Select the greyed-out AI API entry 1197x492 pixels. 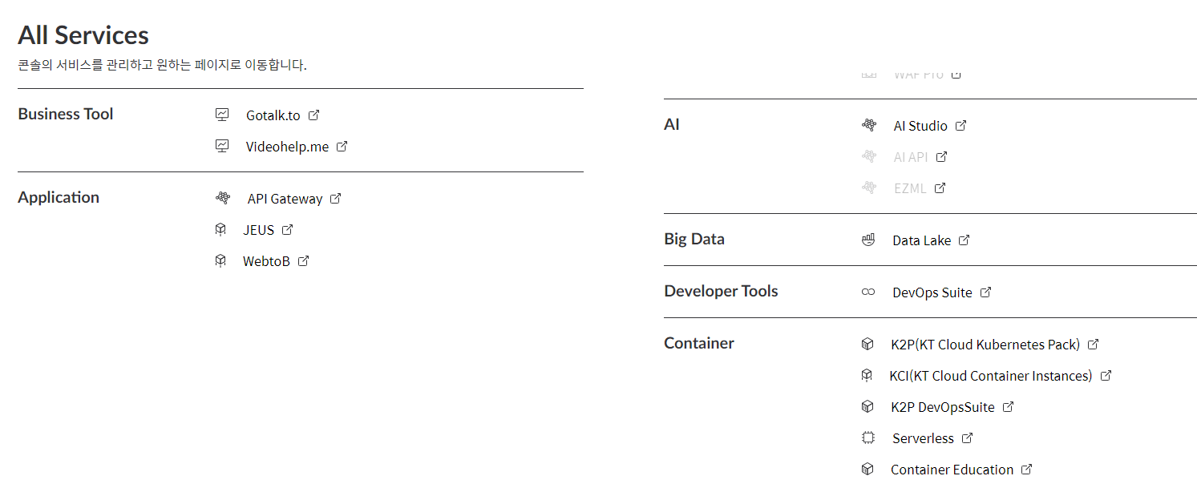point(911,157)
